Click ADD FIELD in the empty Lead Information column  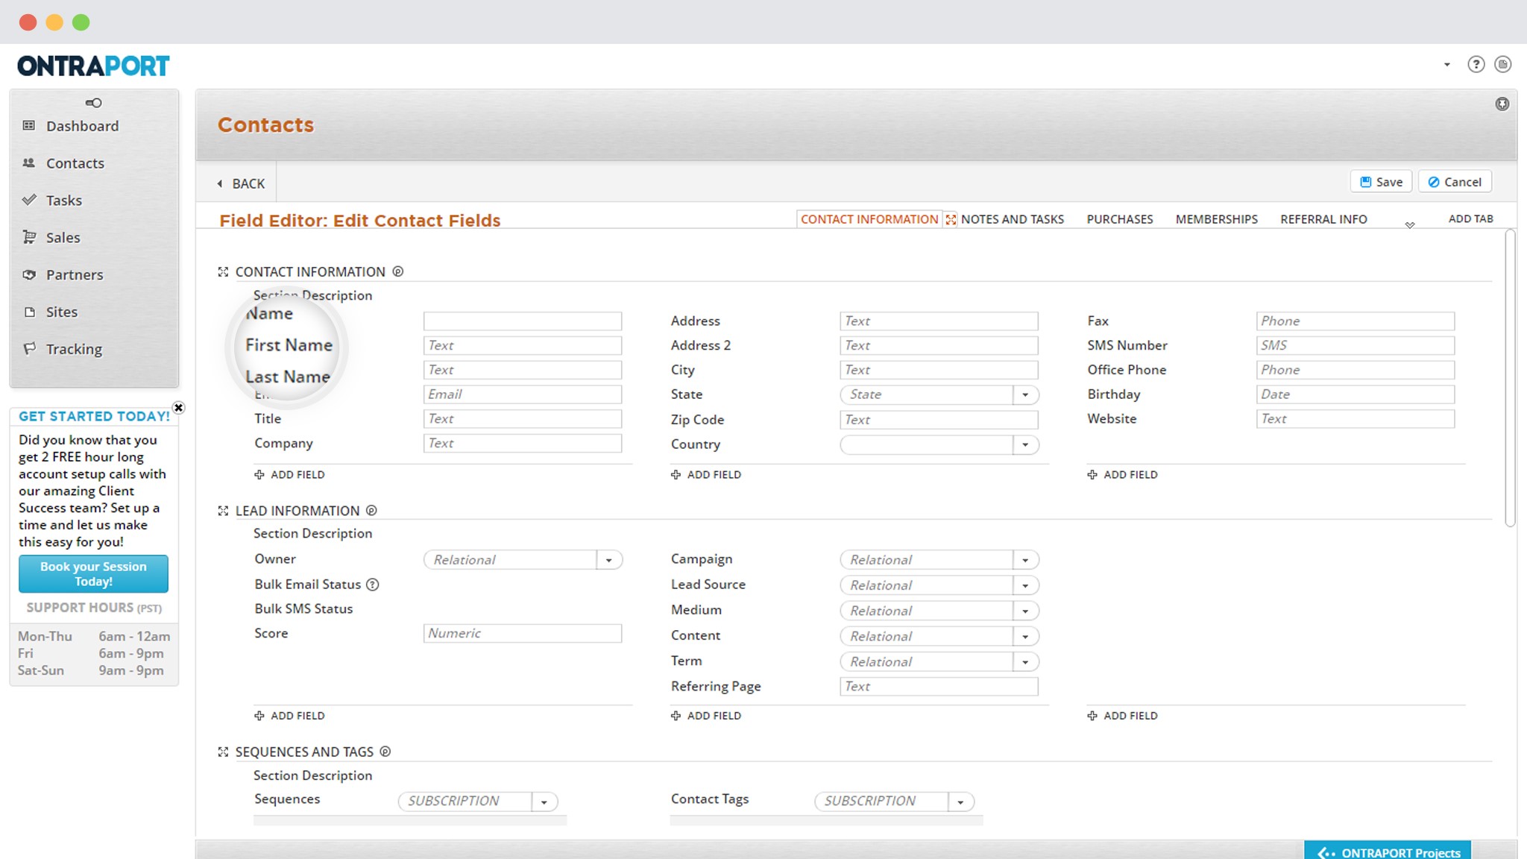pyautogui.click(x=1122, y=716)
